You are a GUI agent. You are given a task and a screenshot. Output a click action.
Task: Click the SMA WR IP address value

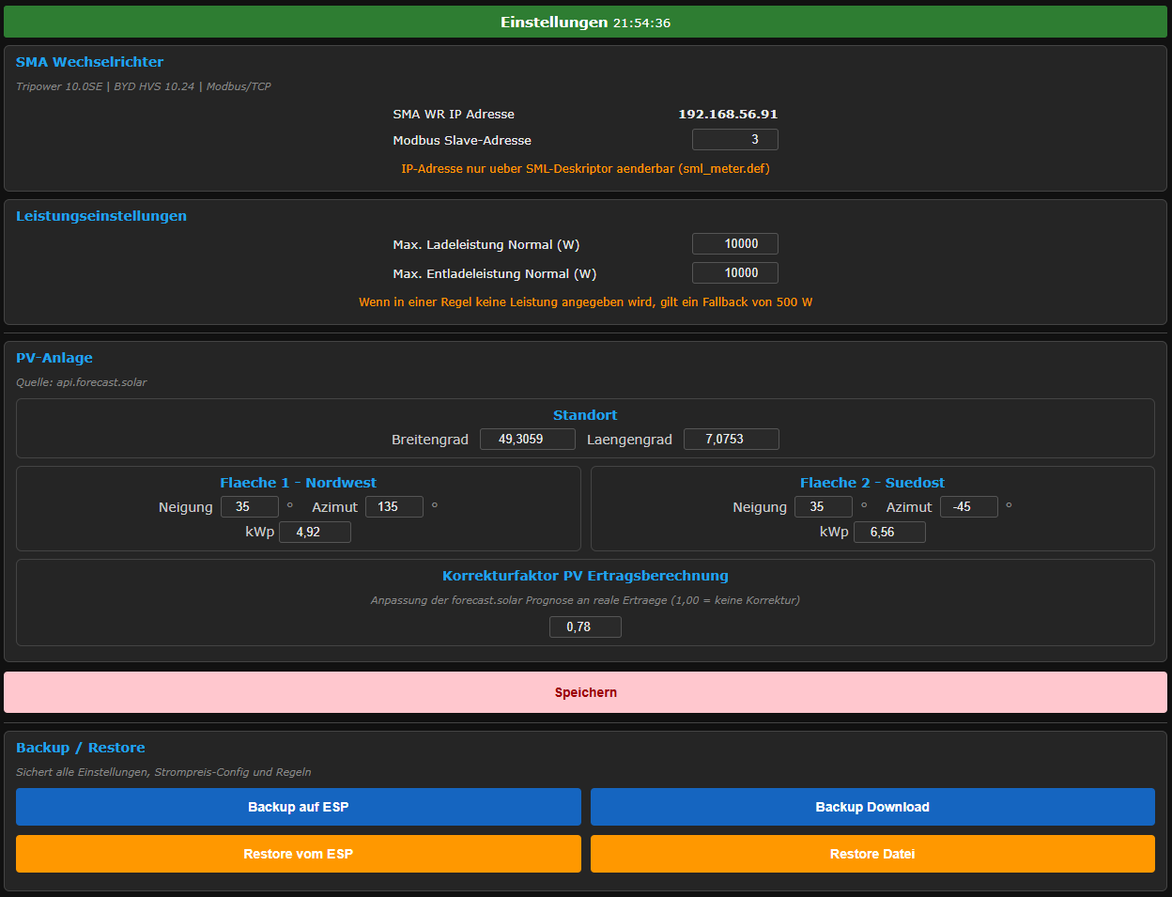tap(728, 115)
